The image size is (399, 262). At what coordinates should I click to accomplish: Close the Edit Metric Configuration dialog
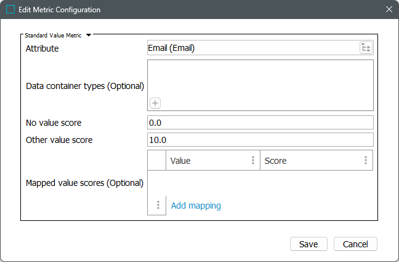tap(389, 10)
